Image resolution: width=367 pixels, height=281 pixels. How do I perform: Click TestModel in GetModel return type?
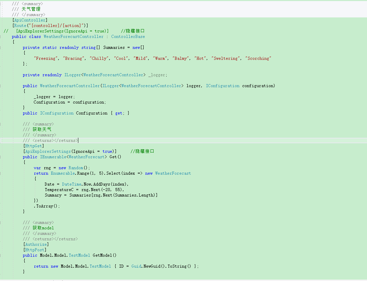tap(79, 255)
